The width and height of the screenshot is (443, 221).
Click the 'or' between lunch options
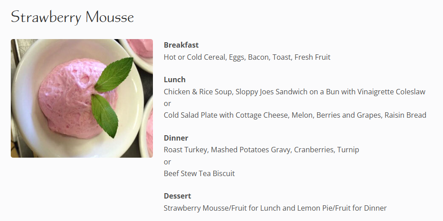tap(167, 104)
